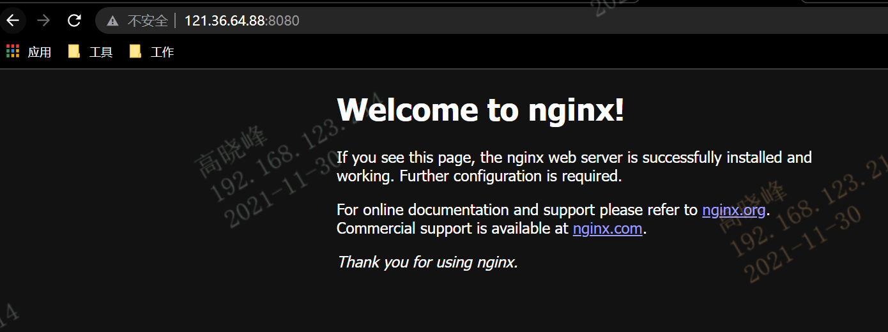This screenshot has height=332, width=888.
Task: Reload the page with the refresh icon
Action: point(74,20)
